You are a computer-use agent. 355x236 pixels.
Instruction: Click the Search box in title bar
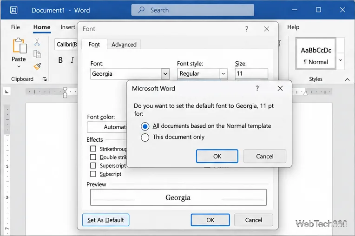(x=193, y=10)
